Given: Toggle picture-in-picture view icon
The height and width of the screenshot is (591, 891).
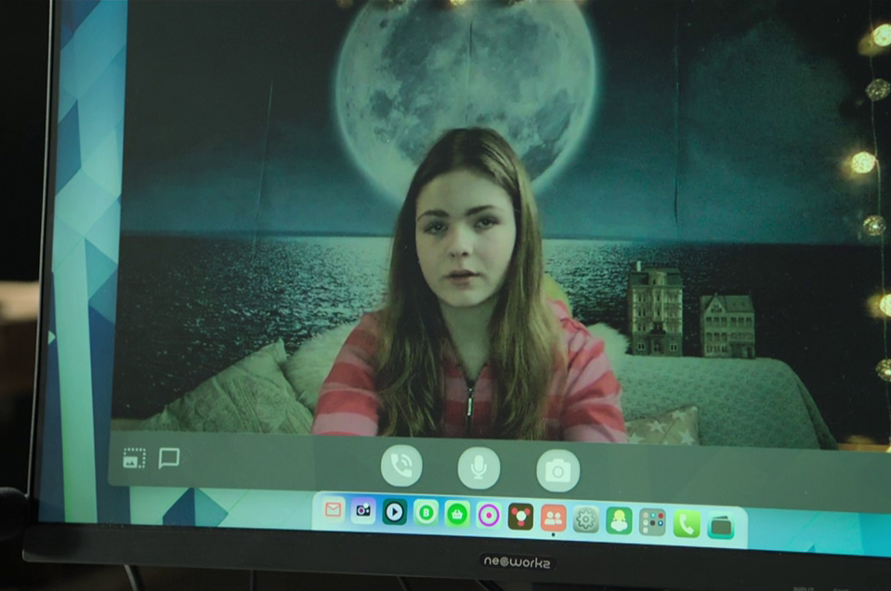Looking at the screenshot, I should pyautogui.click(x=135, y=458).
